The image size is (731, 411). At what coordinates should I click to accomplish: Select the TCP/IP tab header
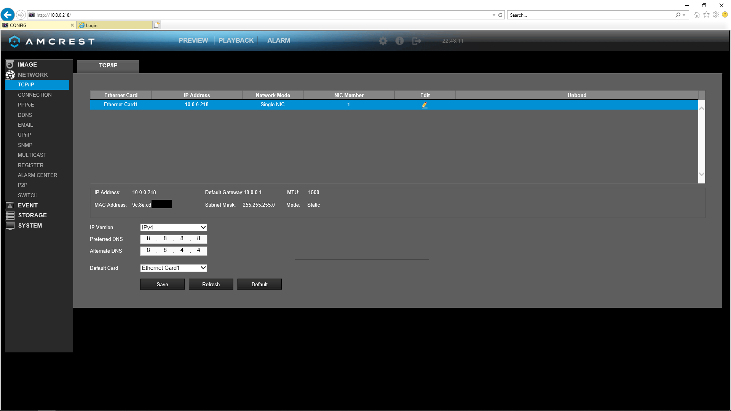tap(108, 66)
